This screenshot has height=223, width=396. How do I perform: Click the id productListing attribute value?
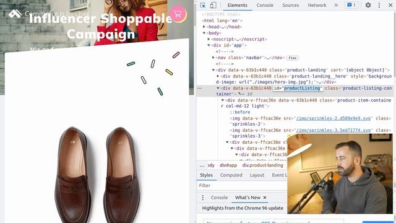302,88
